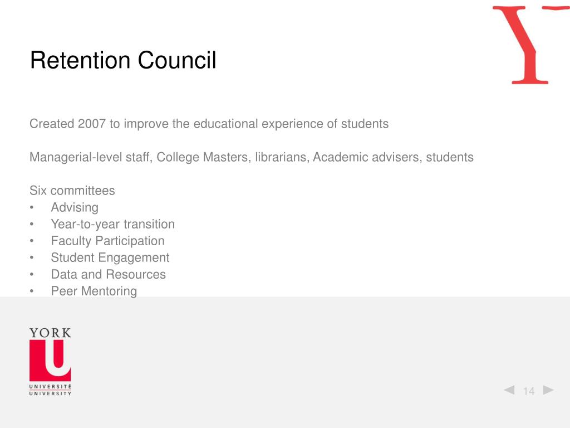Click the York University logo
The image size is (570, 428).
coord(50,361)
